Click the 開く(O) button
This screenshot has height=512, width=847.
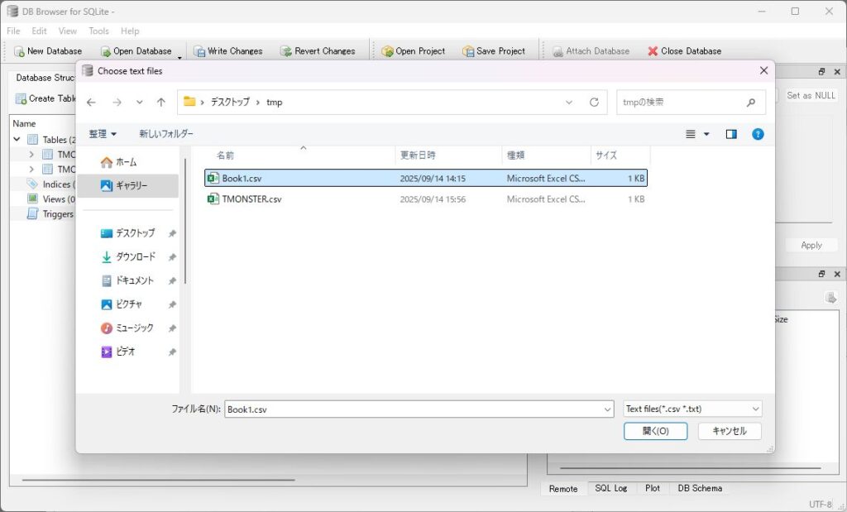point(655,431)
